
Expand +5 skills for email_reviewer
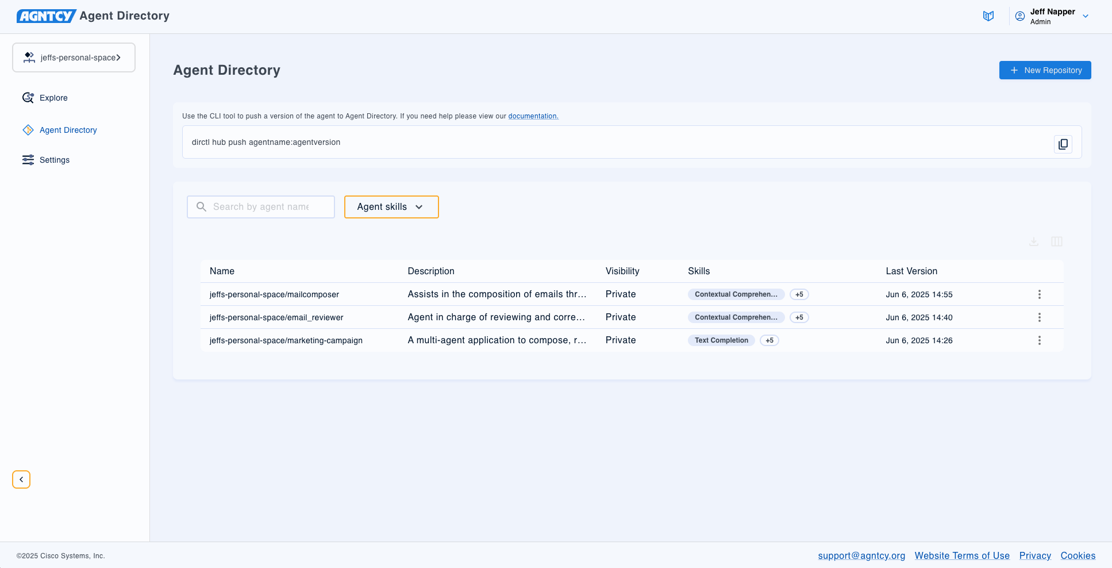point(799,317)
